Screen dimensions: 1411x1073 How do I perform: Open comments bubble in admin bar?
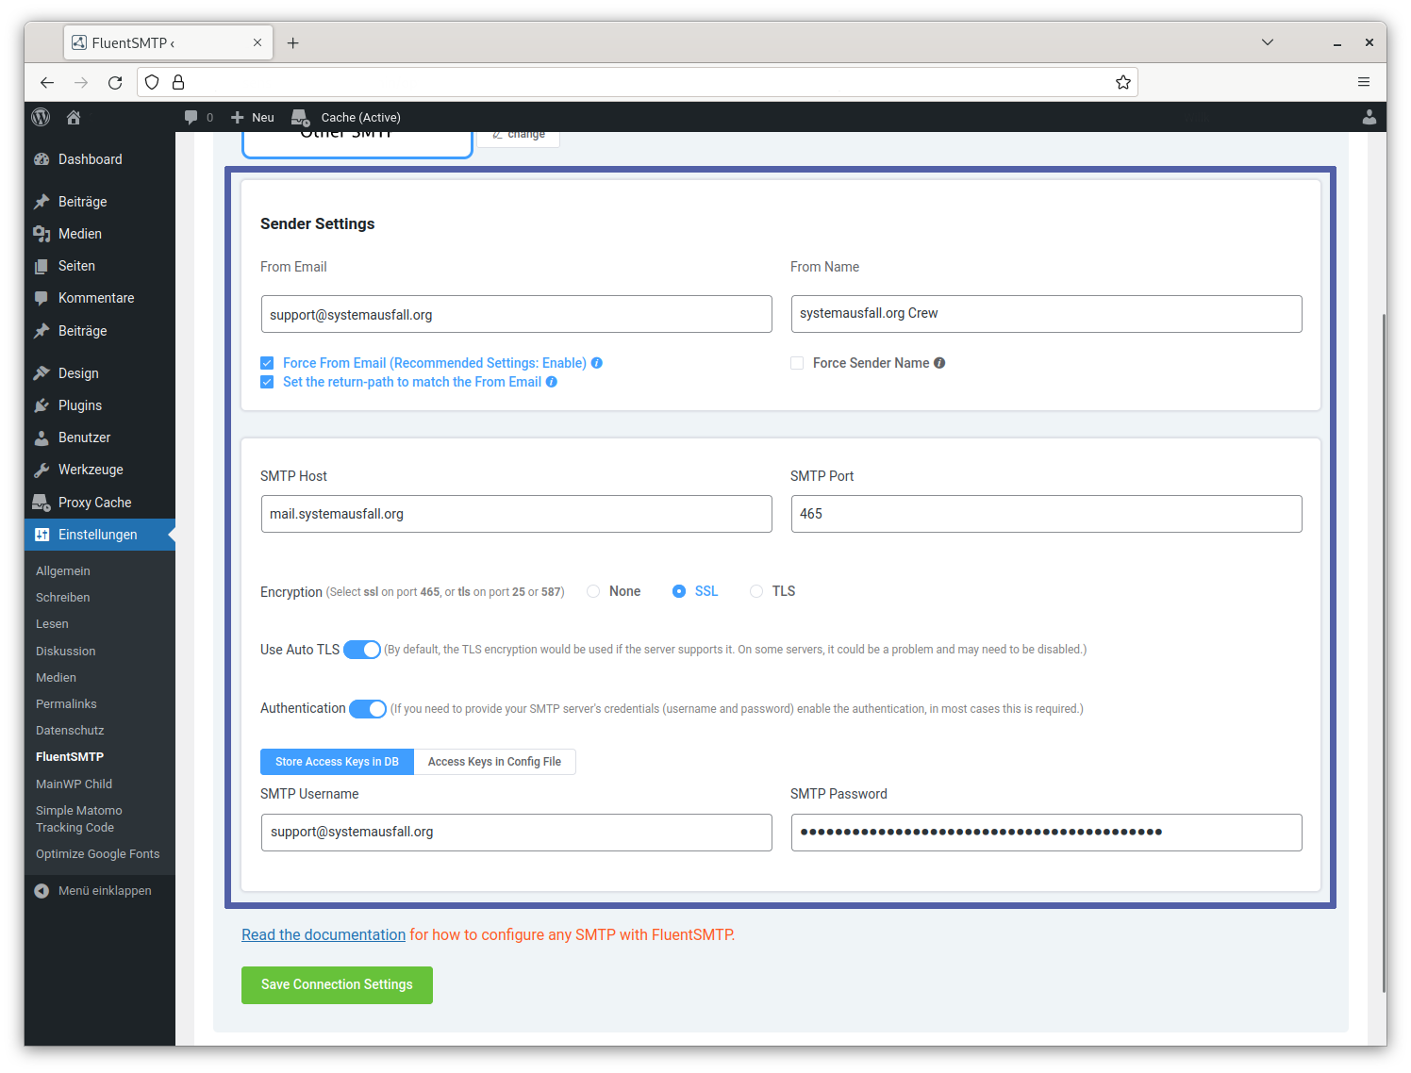pos(191,117)
